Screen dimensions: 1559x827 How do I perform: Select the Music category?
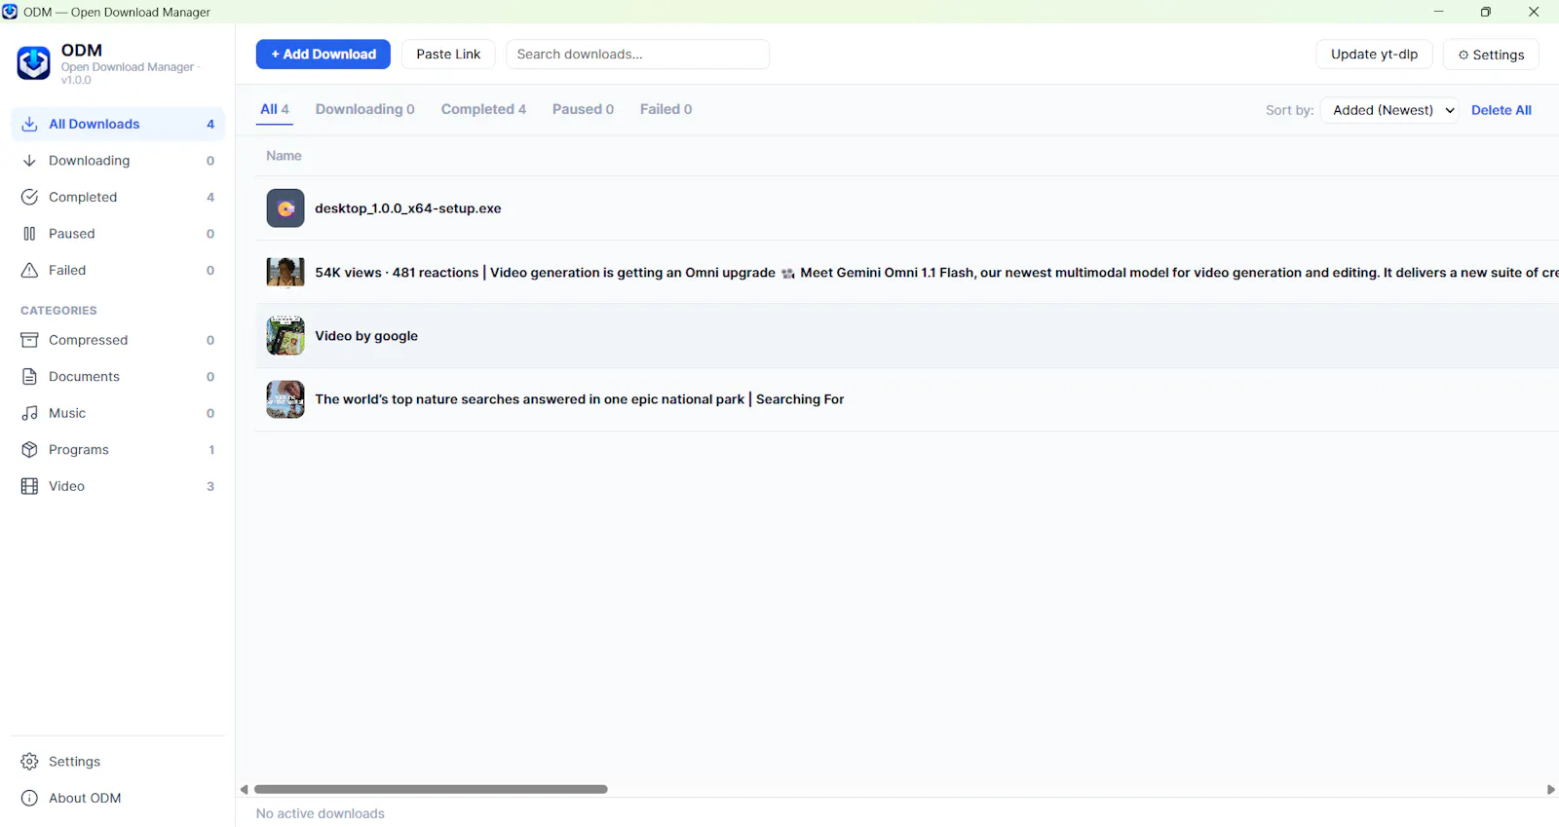pyautogui.click(x=118, y=413)
